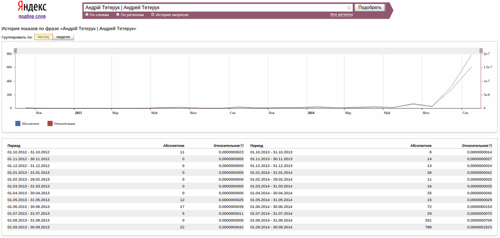The height and width of the screenshot is (238, 500).
Task: Click the left Абсолютное column header
Action: (x=173, y=146)
